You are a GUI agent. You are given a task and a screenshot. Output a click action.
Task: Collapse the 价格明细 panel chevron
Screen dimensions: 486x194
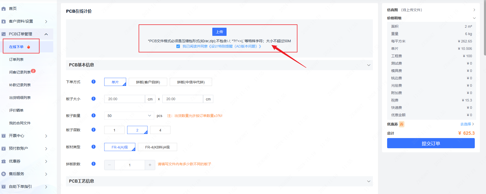click(474, 18)
